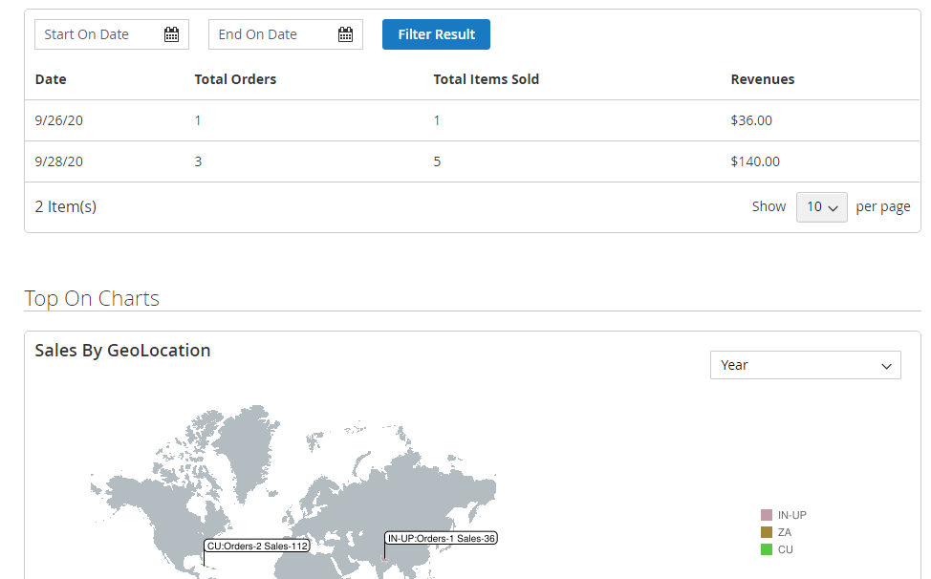Click the Filter Result button
This screenshot has height=579, width=931.
point(436,33)
